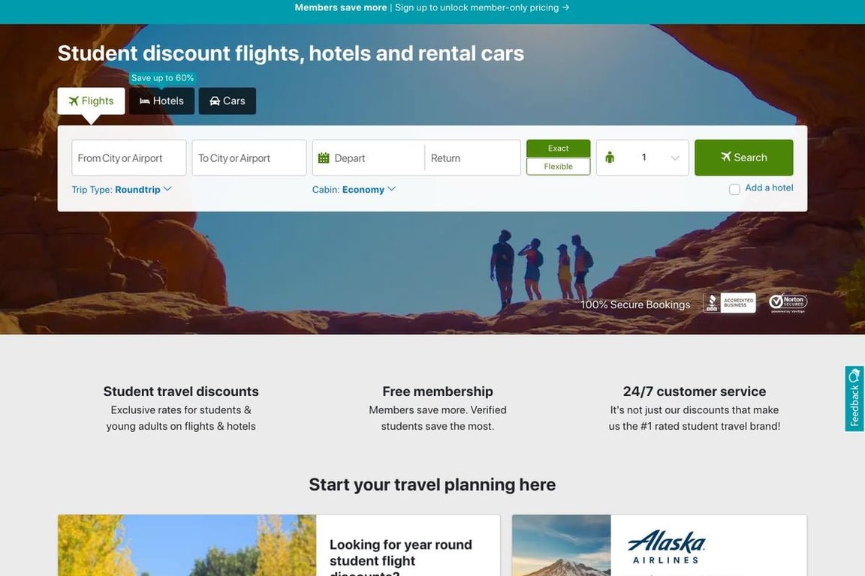
Task: Expand the Trip Type Roundtrip dropdown
Action: (122, 189)
